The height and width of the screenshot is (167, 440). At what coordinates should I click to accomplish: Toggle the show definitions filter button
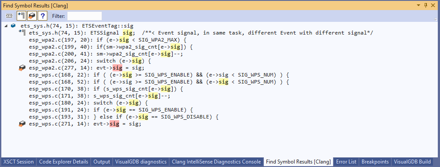click(x=21, y=16)
